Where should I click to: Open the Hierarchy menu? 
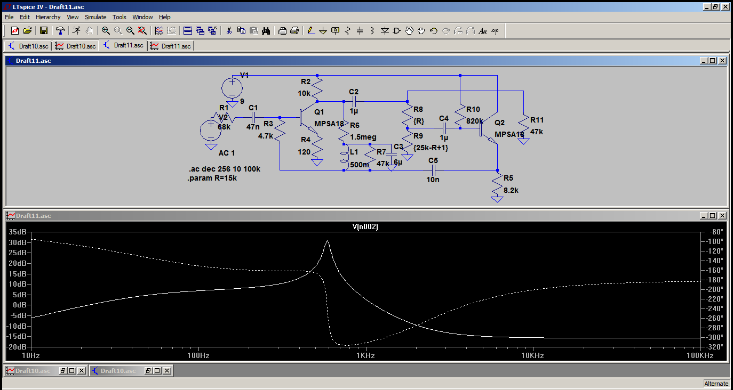click(49, 17)
